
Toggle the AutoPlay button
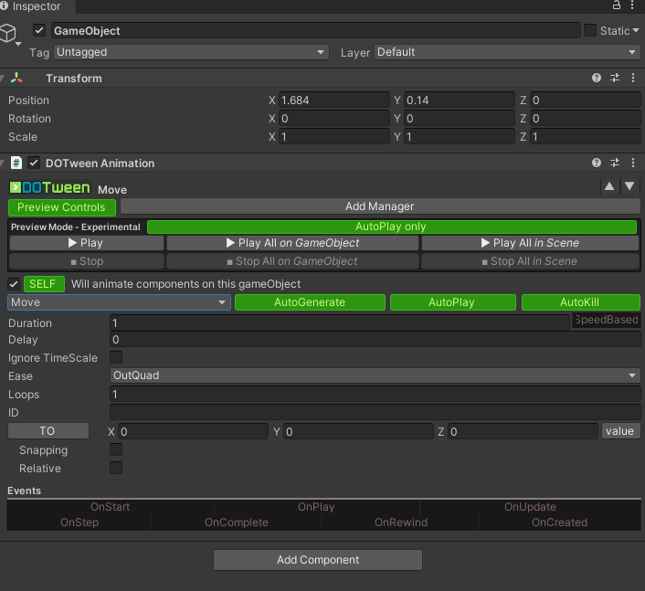452,302
